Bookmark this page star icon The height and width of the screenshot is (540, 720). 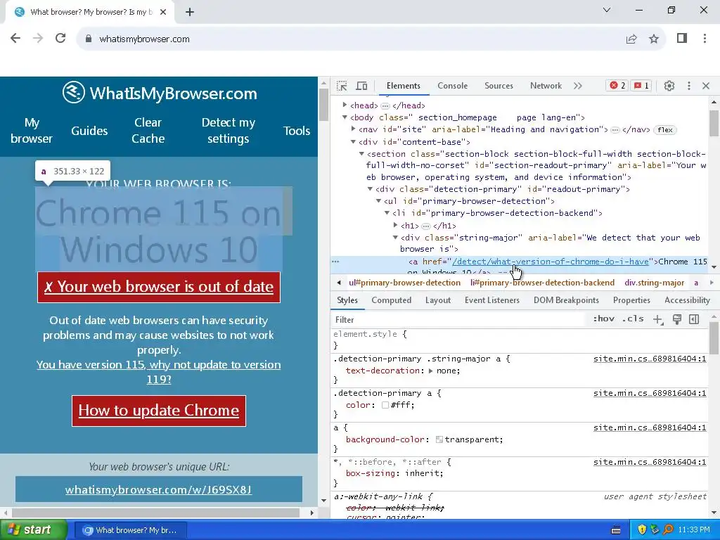click(x=654, y=39)
